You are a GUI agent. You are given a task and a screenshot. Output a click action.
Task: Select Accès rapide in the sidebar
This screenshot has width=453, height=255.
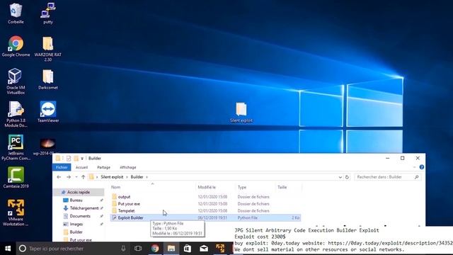coord(79,192)
